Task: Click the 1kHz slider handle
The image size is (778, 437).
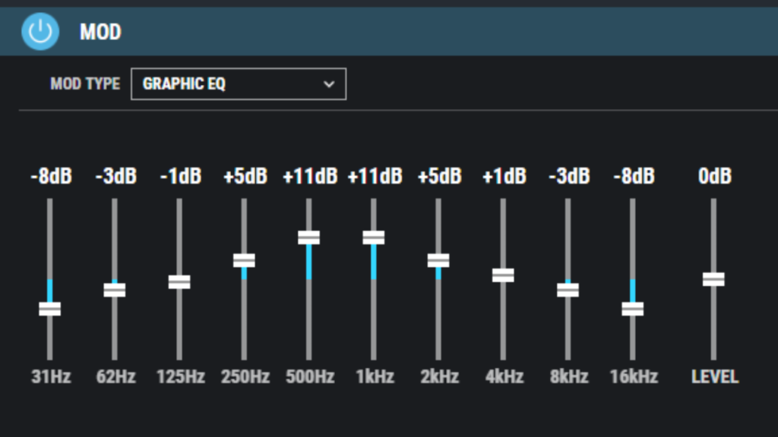Action: (x=374, y=237)
